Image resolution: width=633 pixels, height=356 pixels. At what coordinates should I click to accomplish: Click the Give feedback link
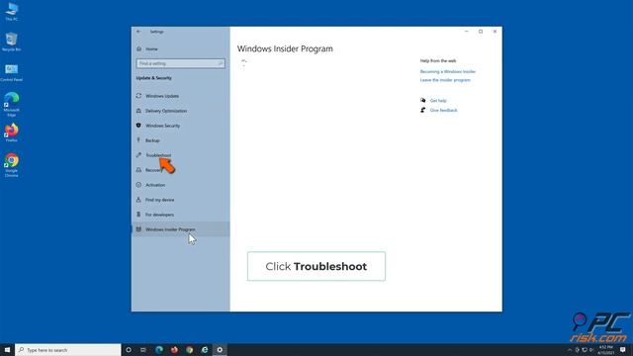[443, 110]
